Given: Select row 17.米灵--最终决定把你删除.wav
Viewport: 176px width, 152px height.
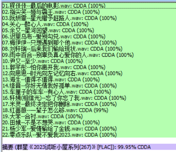Looking at the screenshot, I should 89,104.
